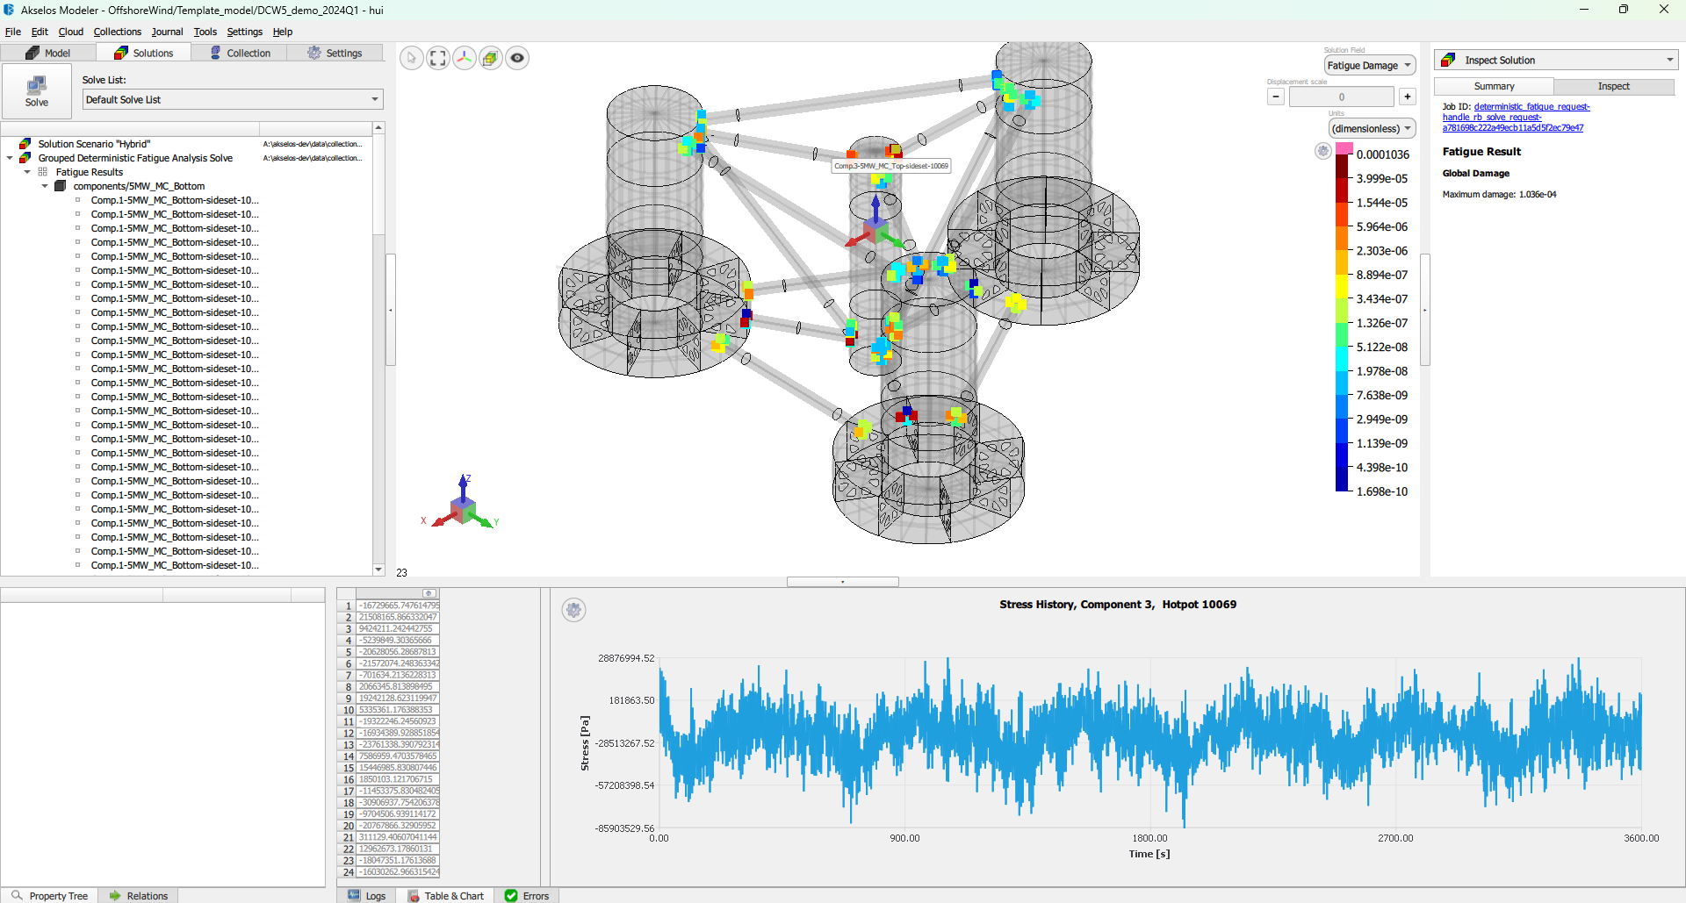Click the coordinate axes orientation icon
The height and width of the screenshot is (903, 1686).
click(x=464, y=57)
